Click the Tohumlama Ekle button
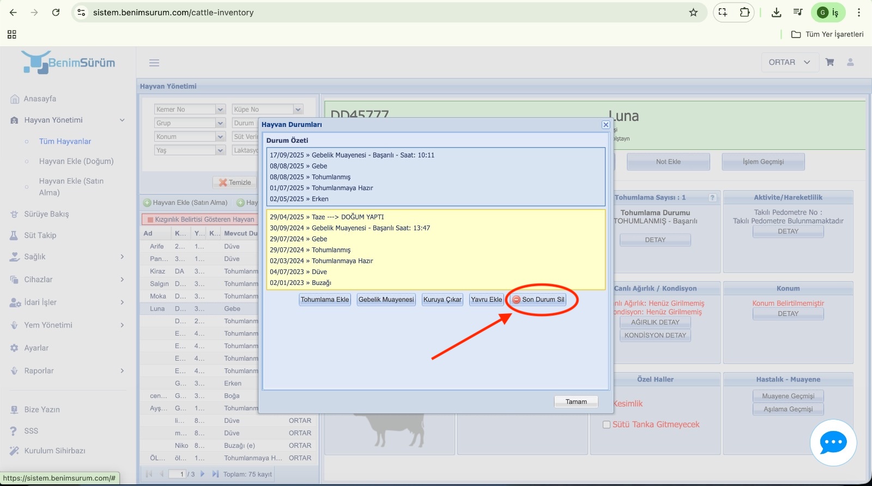The width and height of the screenshot is (872, 486). pyautogui.click(x=325, y=300)
